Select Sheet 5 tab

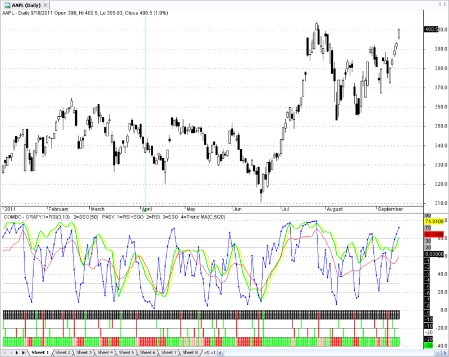126,353
